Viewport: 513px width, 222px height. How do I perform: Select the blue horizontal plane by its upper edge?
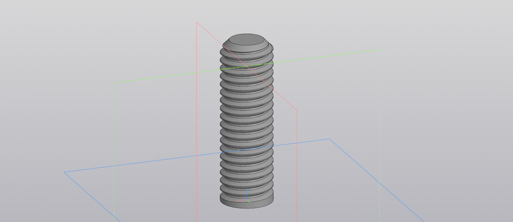point(197,156)
